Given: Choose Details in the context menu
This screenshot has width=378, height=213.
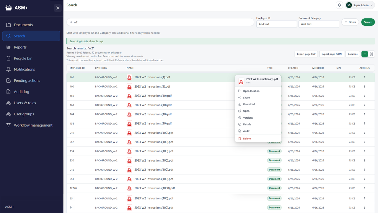Looking at the screenshot, I should tap(258, 124).
